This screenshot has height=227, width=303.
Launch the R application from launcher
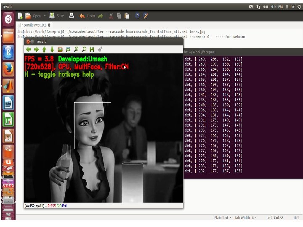coord(8,52)
